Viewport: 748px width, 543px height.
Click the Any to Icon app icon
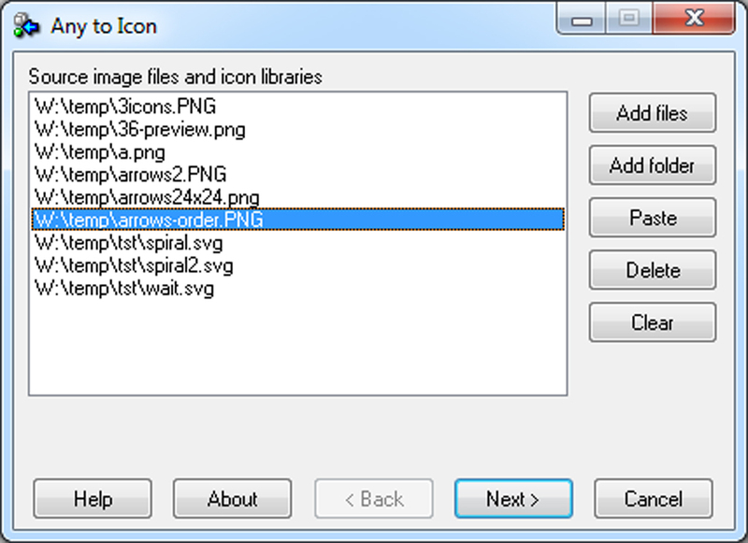[x=26, y=26]
